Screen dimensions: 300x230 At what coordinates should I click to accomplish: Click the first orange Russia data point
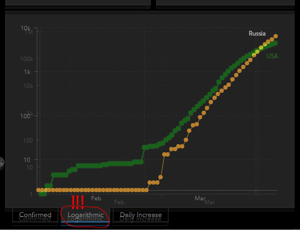[38, 190]
